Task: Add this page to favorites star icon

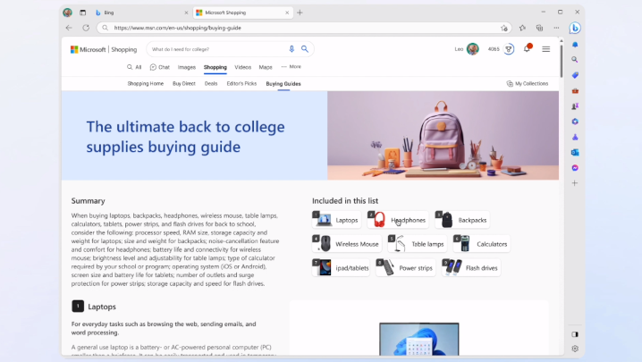Action: tap(504, 28)
